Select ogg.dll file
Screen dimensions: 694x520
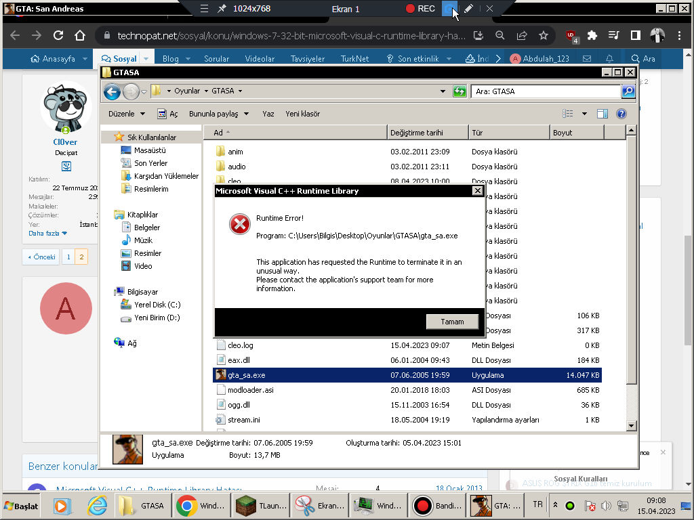(x=239, y=405)
